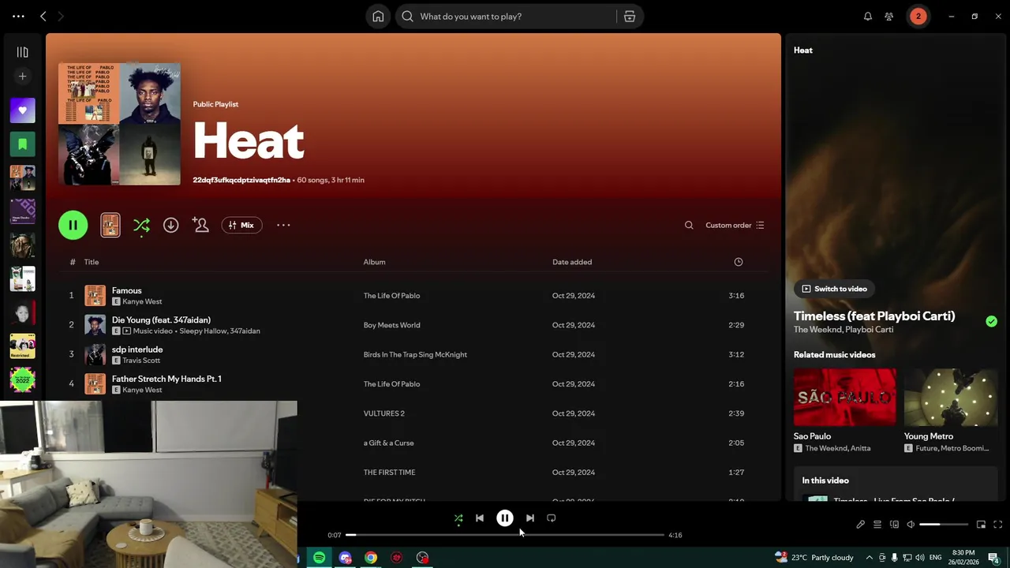Skip to the previous track
The height and width of the screenshot is (568, 1010).
[480, 518]
